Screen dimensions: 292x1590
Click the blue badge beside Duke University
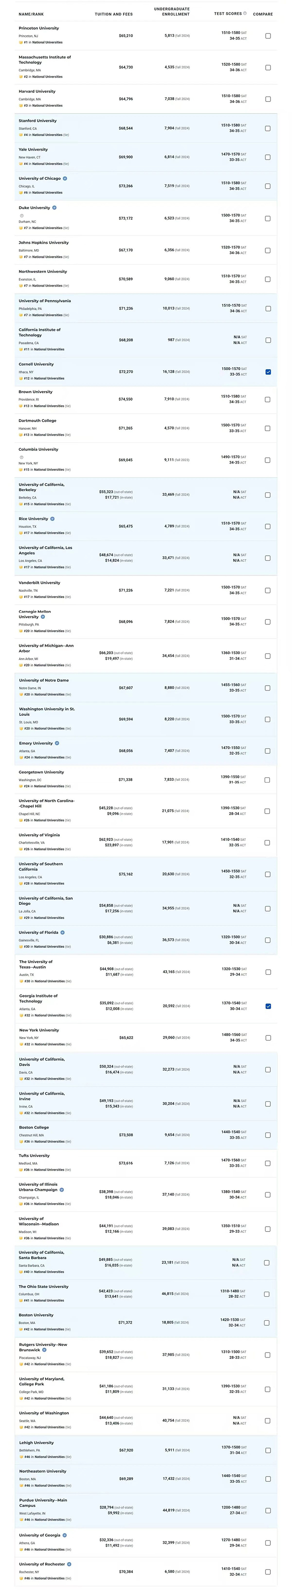click(54, 207)
